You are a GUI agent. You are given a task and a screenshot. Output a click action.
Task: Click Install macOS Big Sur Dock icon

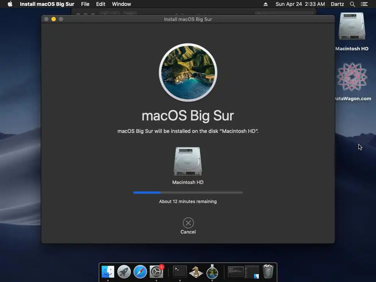pos(212,272)
